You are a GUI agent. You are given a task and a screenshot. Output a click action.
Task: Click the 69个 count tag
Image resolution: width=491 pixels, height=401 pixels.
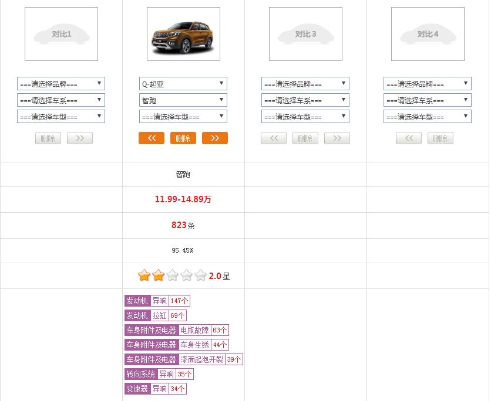[177, 315]
